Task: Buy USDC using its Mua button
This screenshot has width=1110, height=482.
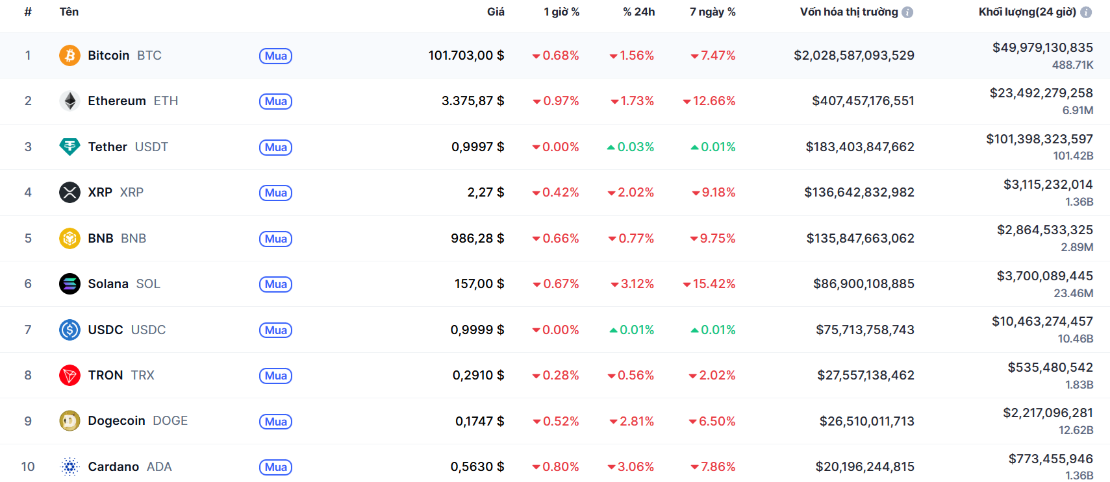Action: (275, 330)
